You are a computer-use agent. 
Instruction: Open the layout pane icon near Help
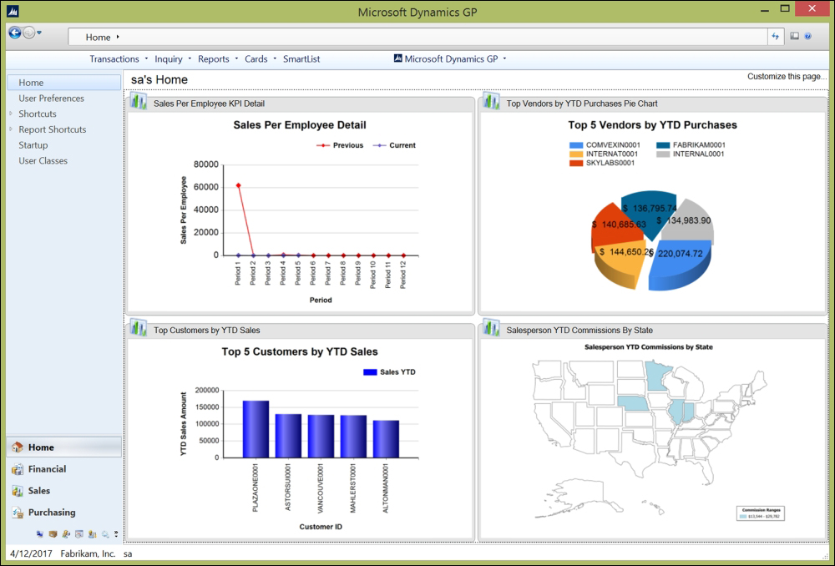(795, 36)
